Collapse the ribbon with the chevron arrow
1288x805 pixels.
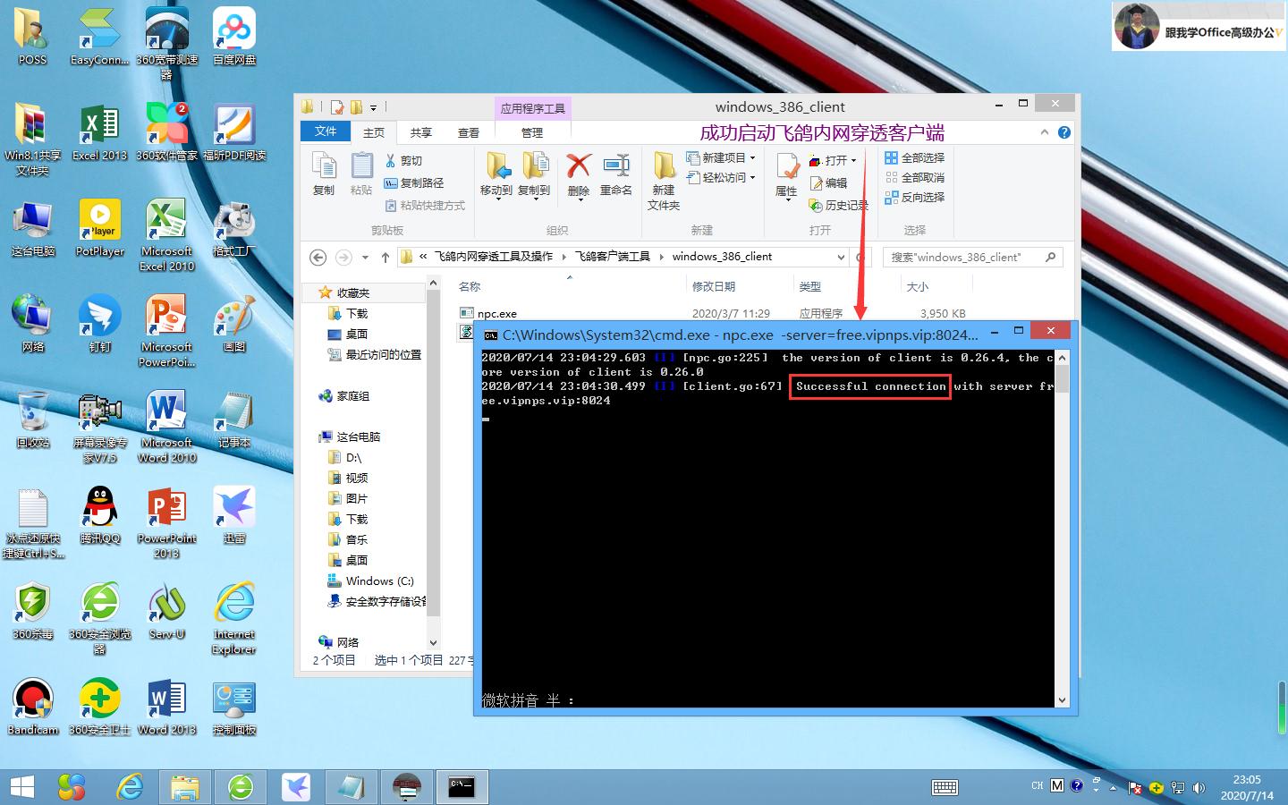tap(1044, 131)
